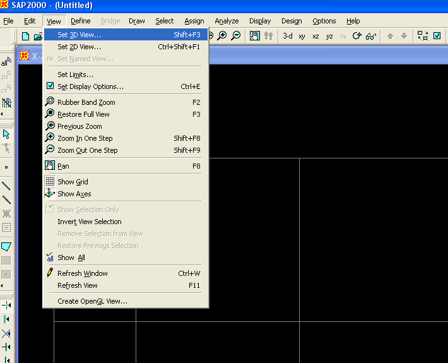Toggle Set Display Options… in View menu
448x363 pixels.
[126, 86]
